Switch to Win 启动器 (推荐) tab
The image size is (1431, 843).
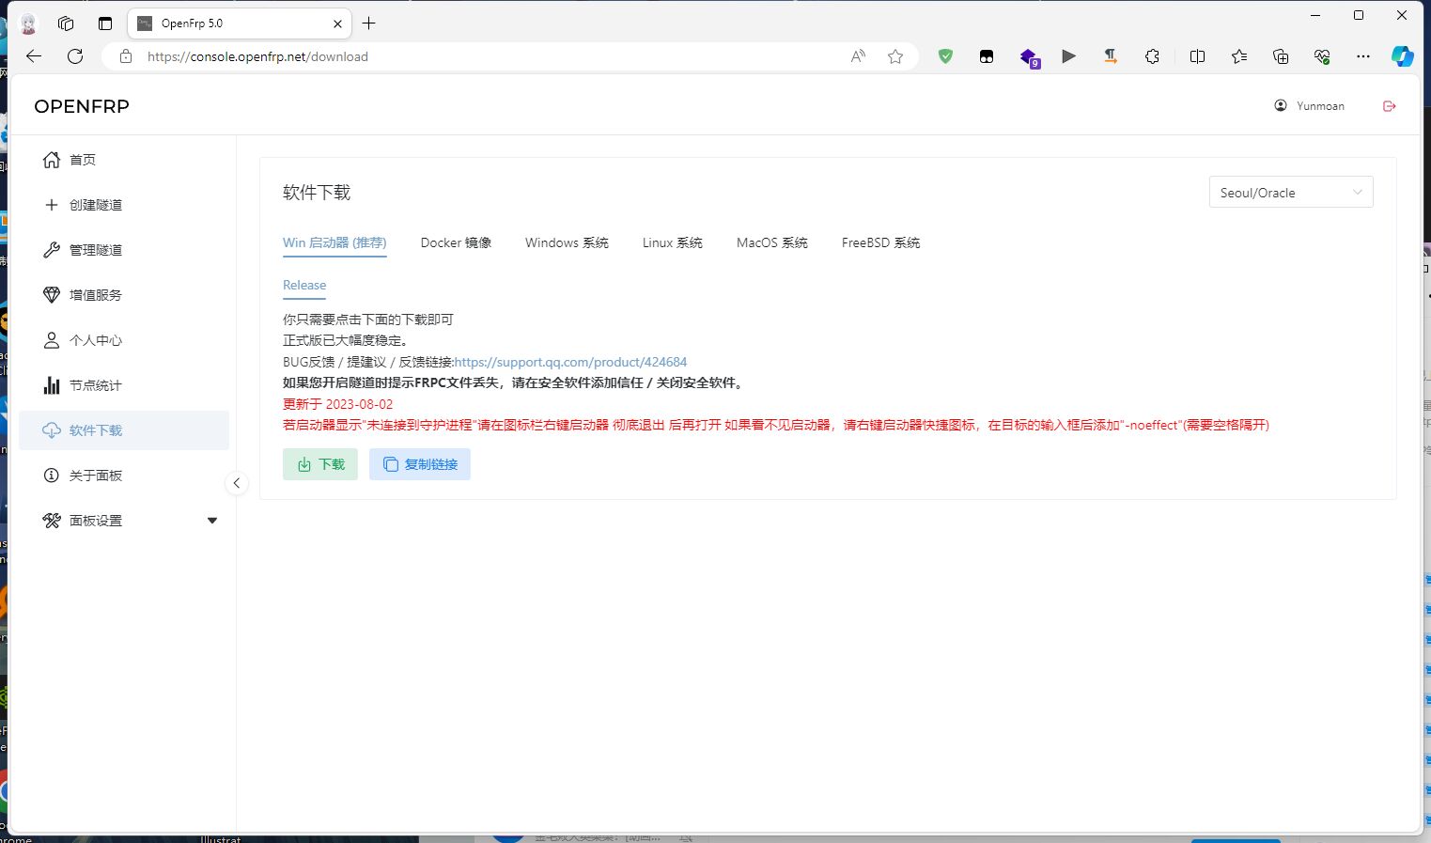(x=334, y=242)
